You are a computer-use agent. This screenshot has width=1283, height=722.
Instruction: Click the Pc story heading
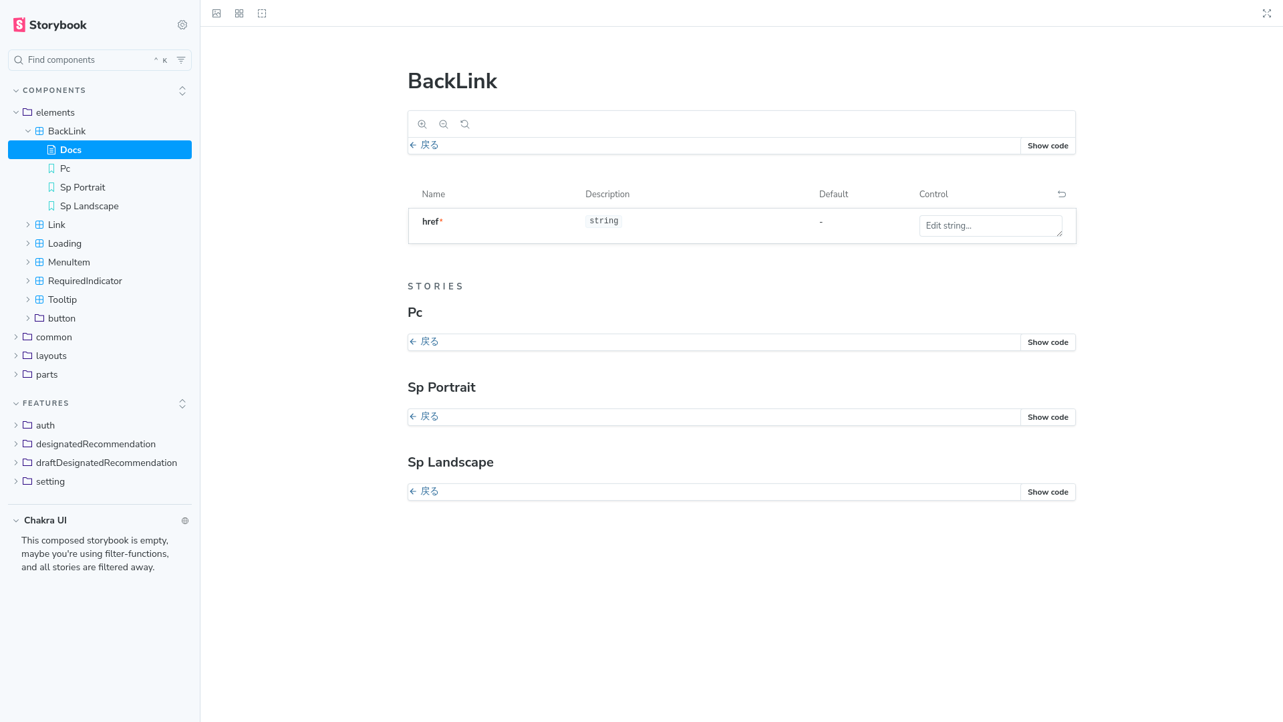click(x=415, y=313)
